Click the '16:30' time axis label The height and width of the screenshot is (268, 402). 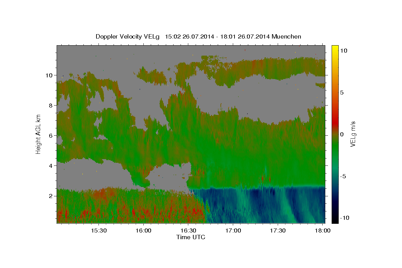(x=188, y=231)
